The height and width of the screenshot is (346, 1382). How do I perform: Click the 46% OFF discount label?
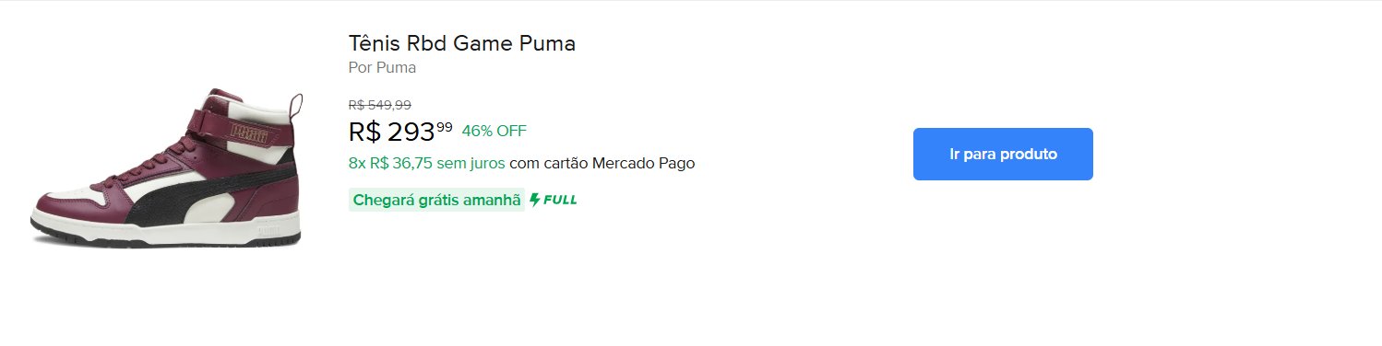tap(494, 131)
